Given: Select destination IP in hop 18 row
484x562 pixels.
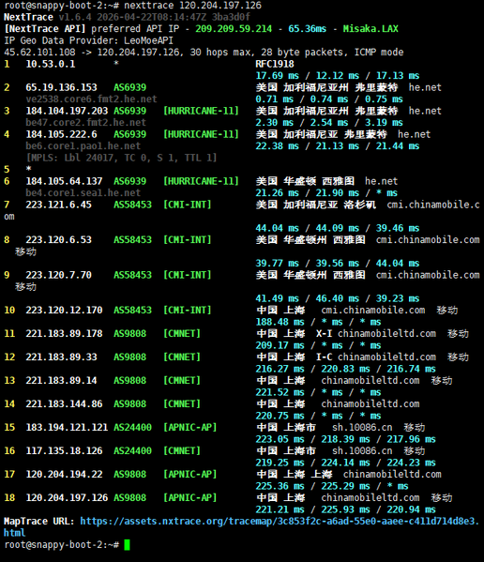Looking at the screenshot, I should [67, 497].
